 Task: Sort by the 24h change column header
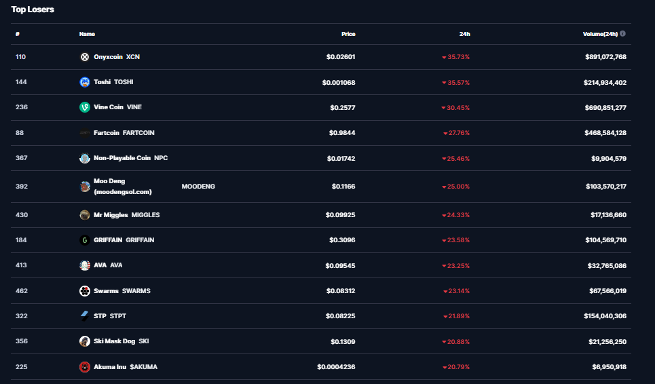464,34
